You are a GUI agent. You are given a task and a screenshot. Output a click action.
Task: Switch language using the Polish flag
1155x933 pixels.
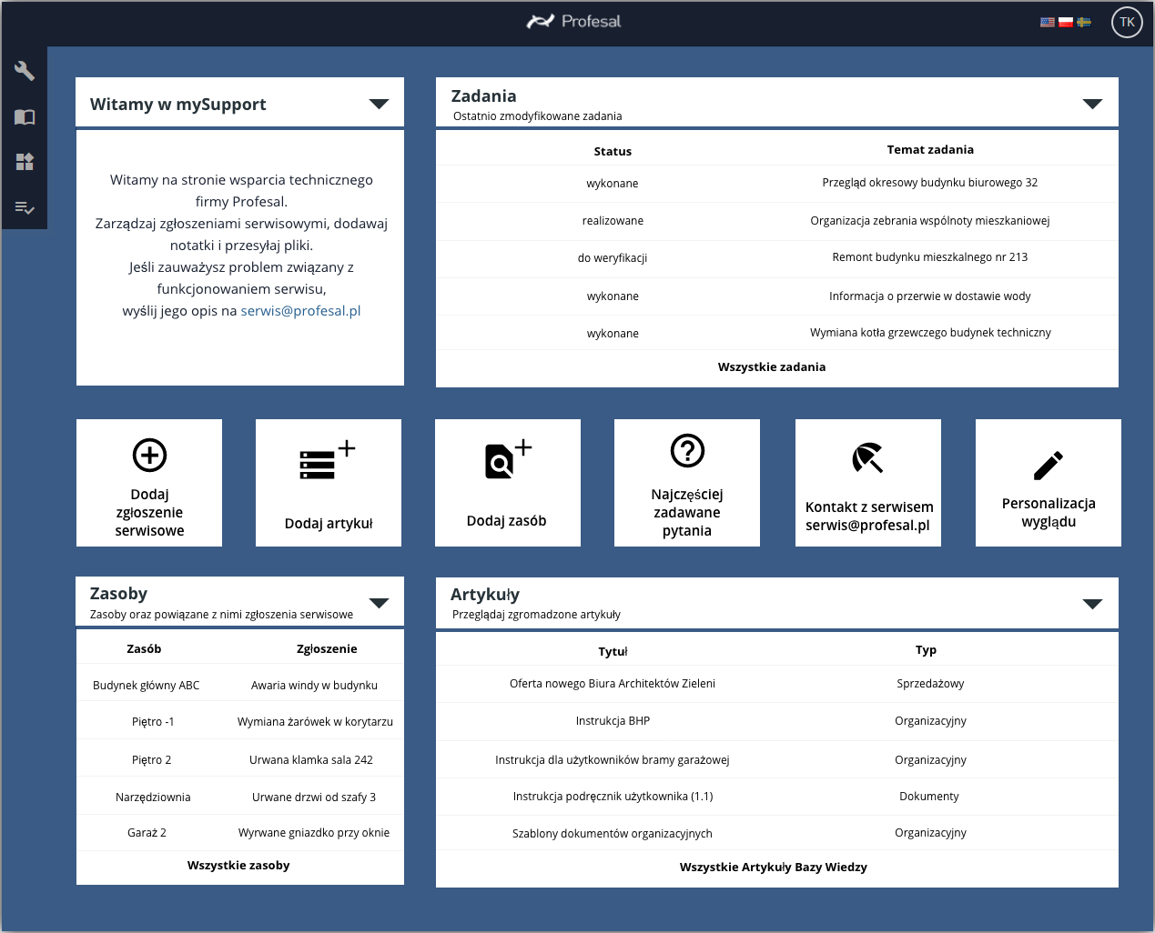tap(1065, 23)
